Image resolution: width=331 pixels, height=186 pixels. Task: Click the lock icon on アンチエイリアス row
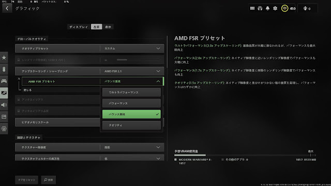19,99
